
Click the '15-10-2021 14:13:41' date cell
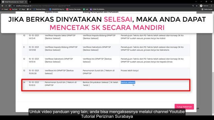tap(34, 37)
